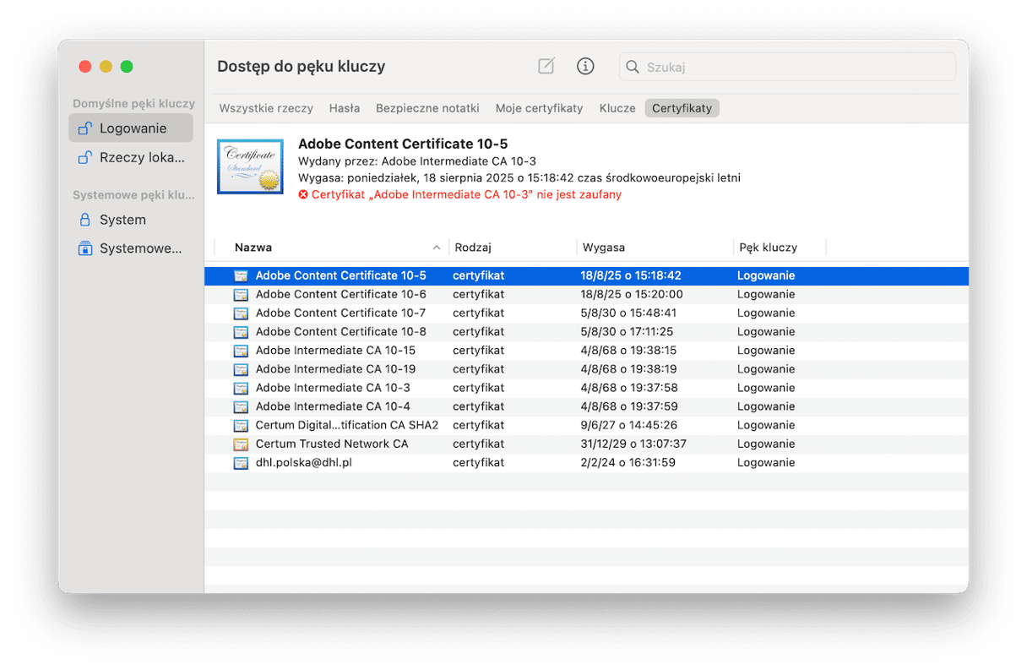Select the Adobe Content Certificate 10-8 row name
The width and height of the screenshot is (1027, 670).
[341, 332]
